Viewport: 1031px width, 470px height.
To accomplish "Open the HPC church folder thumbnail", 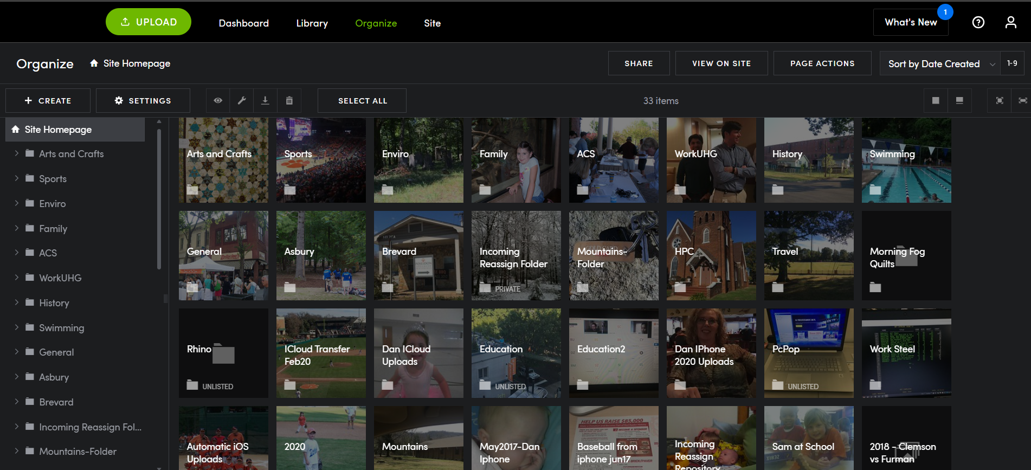I will pyautogui.click(x=711, y=255).
